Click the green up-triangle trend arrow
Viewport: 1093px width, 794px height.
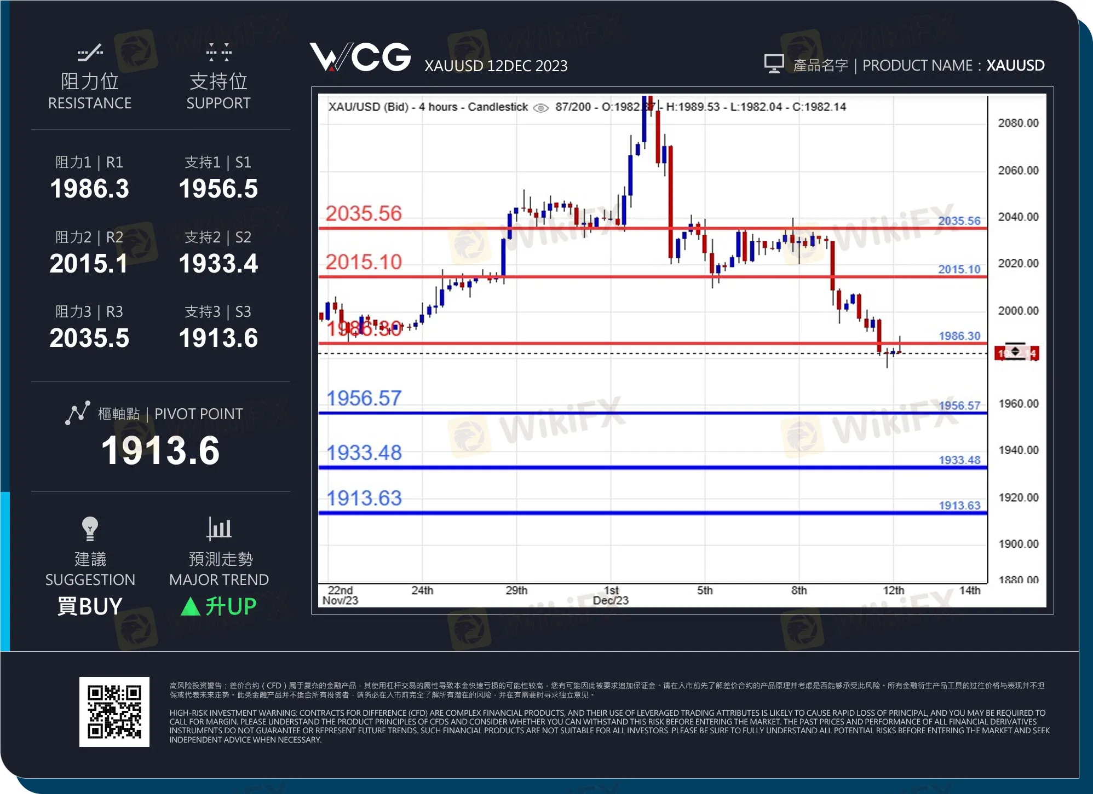[190, 606]
